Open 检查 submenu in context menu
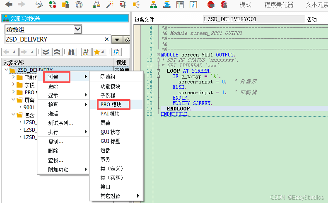 point(63,105)
